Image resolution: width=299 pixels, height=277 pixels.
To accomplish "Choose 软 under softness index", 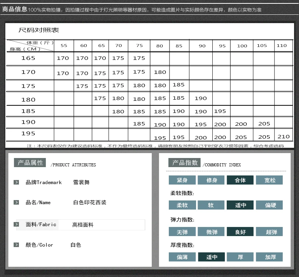I will (211, 205).
